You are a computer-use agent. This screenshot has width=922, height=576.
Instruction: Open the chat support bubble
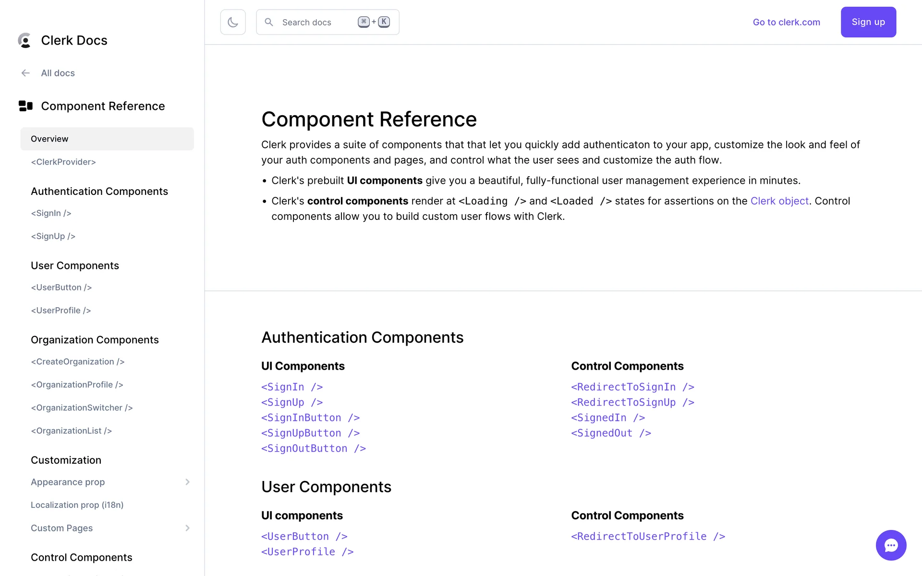(891, 545)
